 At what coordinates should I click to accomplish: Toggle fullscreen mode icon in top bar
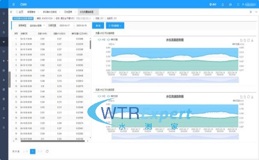tap(238, 4)
